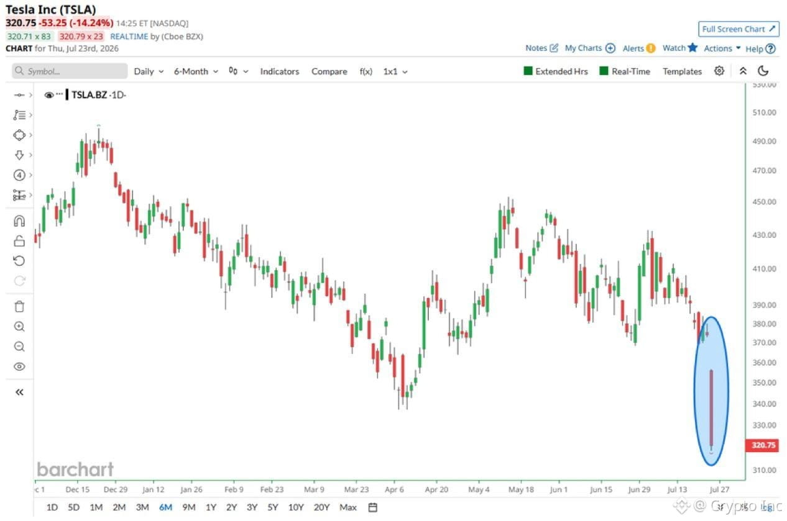Collapse the header with double up chevron

743,71
